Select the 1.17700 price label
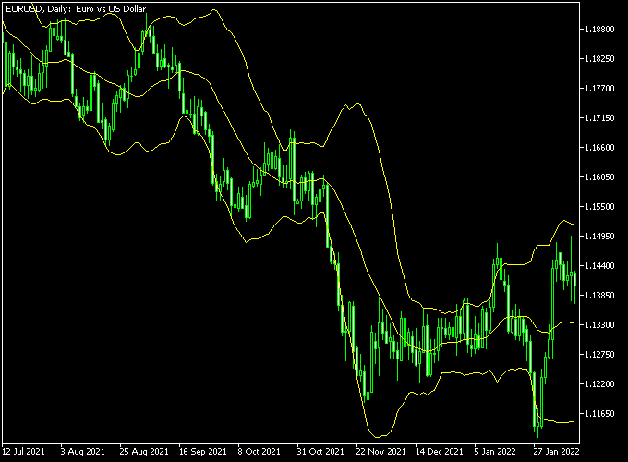Screen dimensions: 628x462 pos(599,89)
